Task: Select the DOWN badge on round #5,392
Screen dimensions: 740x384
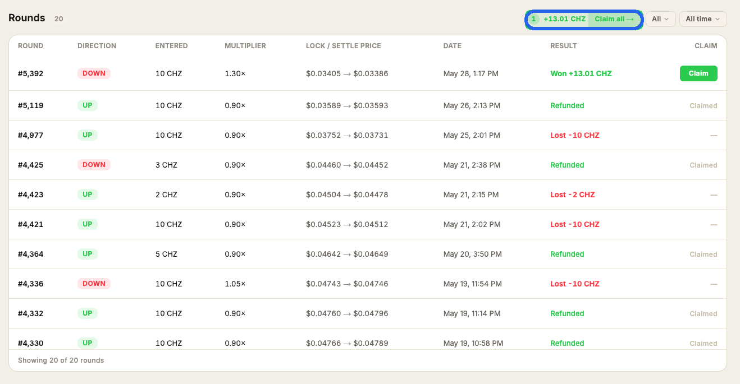Action: [94, 73]
